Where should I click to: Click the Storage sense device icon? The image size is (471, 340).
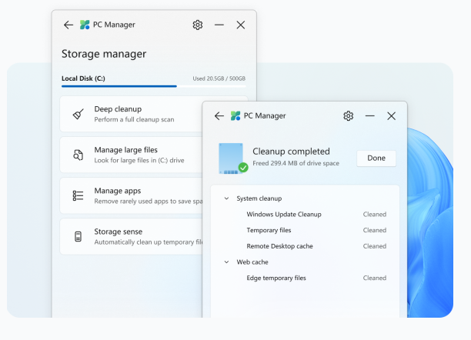pos(78,236)
